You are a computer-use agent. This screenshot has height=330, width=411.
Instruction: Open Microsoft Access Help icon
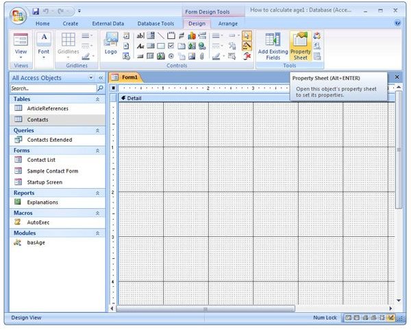(397, 23)
